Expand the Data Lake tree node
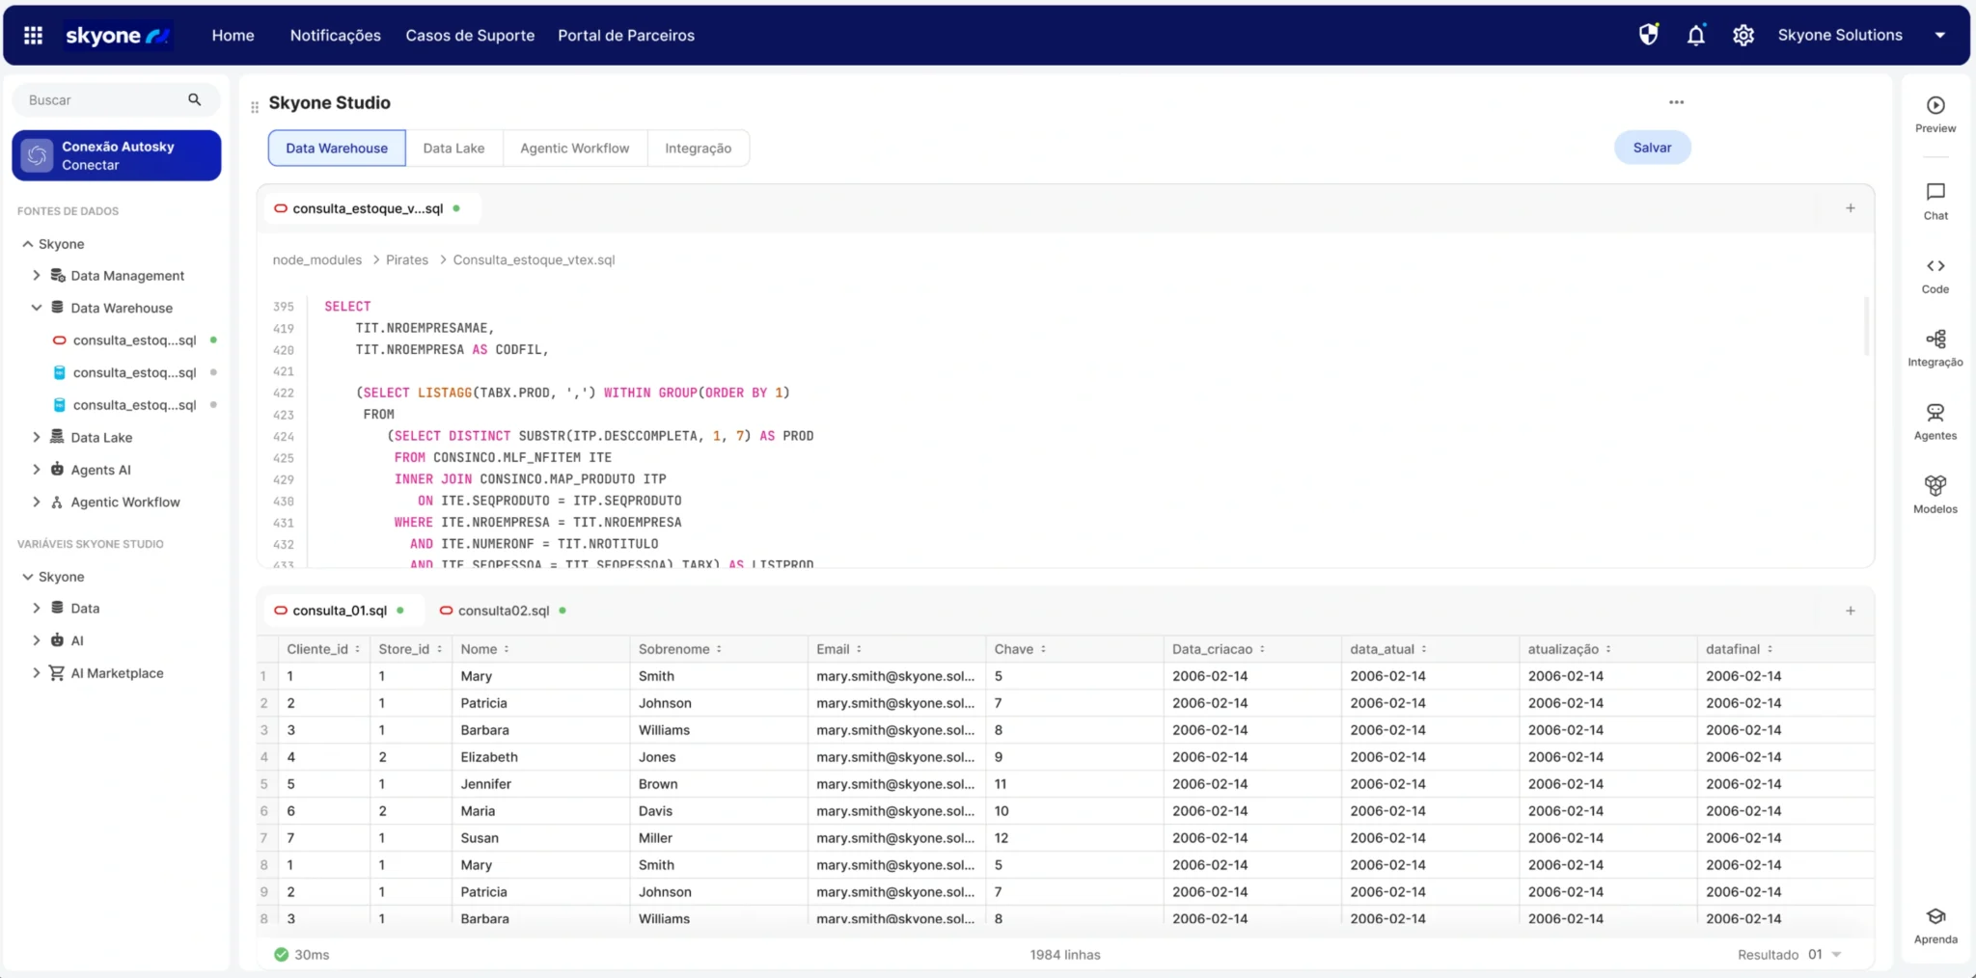The height and width of the screenshot is (978, 1976). pos(37,437)
